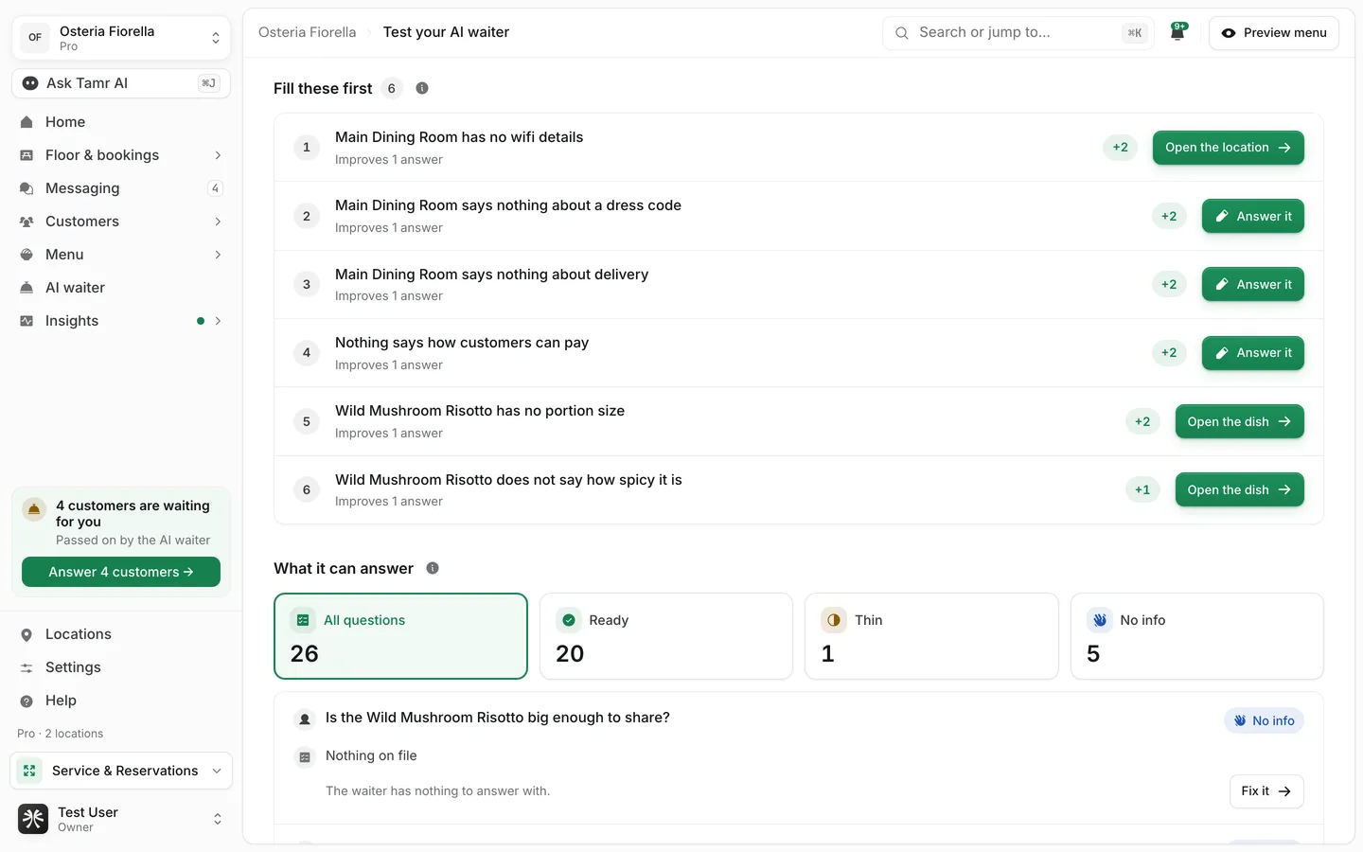Open the Service & Reservations dropdown

coord(121,771)
